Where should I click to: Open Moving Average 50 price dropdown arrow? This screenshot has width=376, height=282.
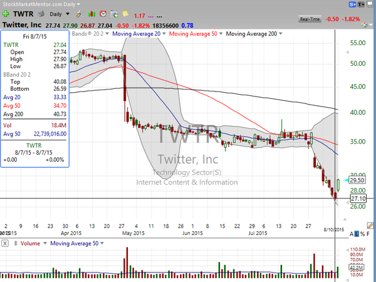[221, 34]
